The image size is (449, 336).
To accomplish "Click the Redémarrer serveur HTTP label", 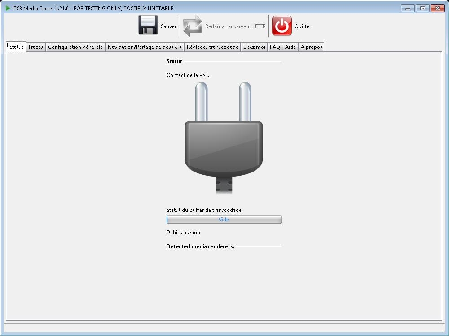I will (235, 26).
